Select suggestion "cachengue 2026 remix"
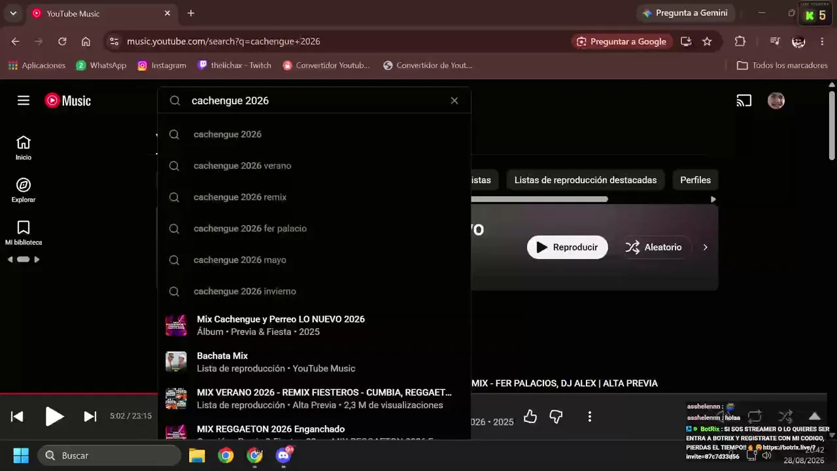Viewport: 837px width, 471px height. coord(314,197)
